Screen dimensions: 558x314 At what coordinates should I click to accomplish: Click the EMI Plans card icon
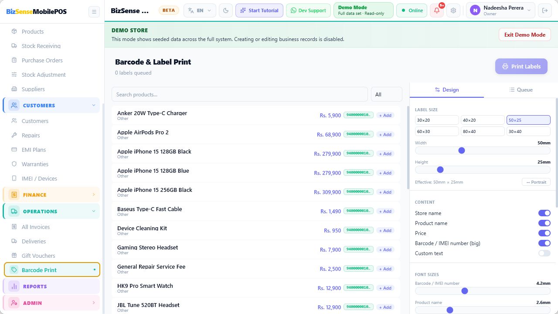point(14,150)
